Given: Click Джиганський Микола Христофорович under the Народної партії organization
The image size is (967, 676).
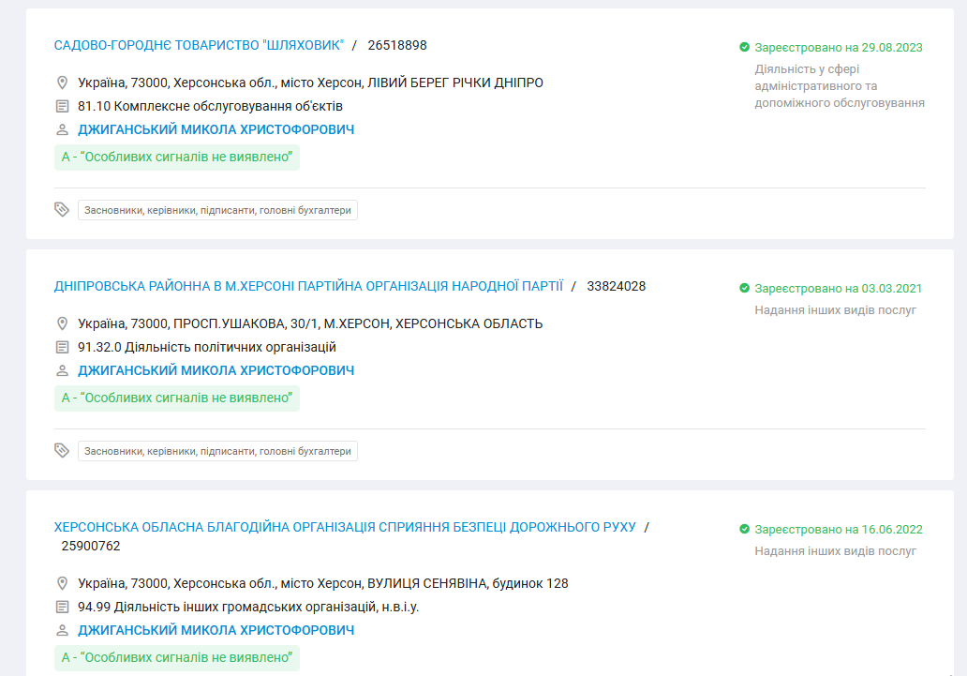Looking at the screenshot, I should pyautogui.click(x=216, y=370).
